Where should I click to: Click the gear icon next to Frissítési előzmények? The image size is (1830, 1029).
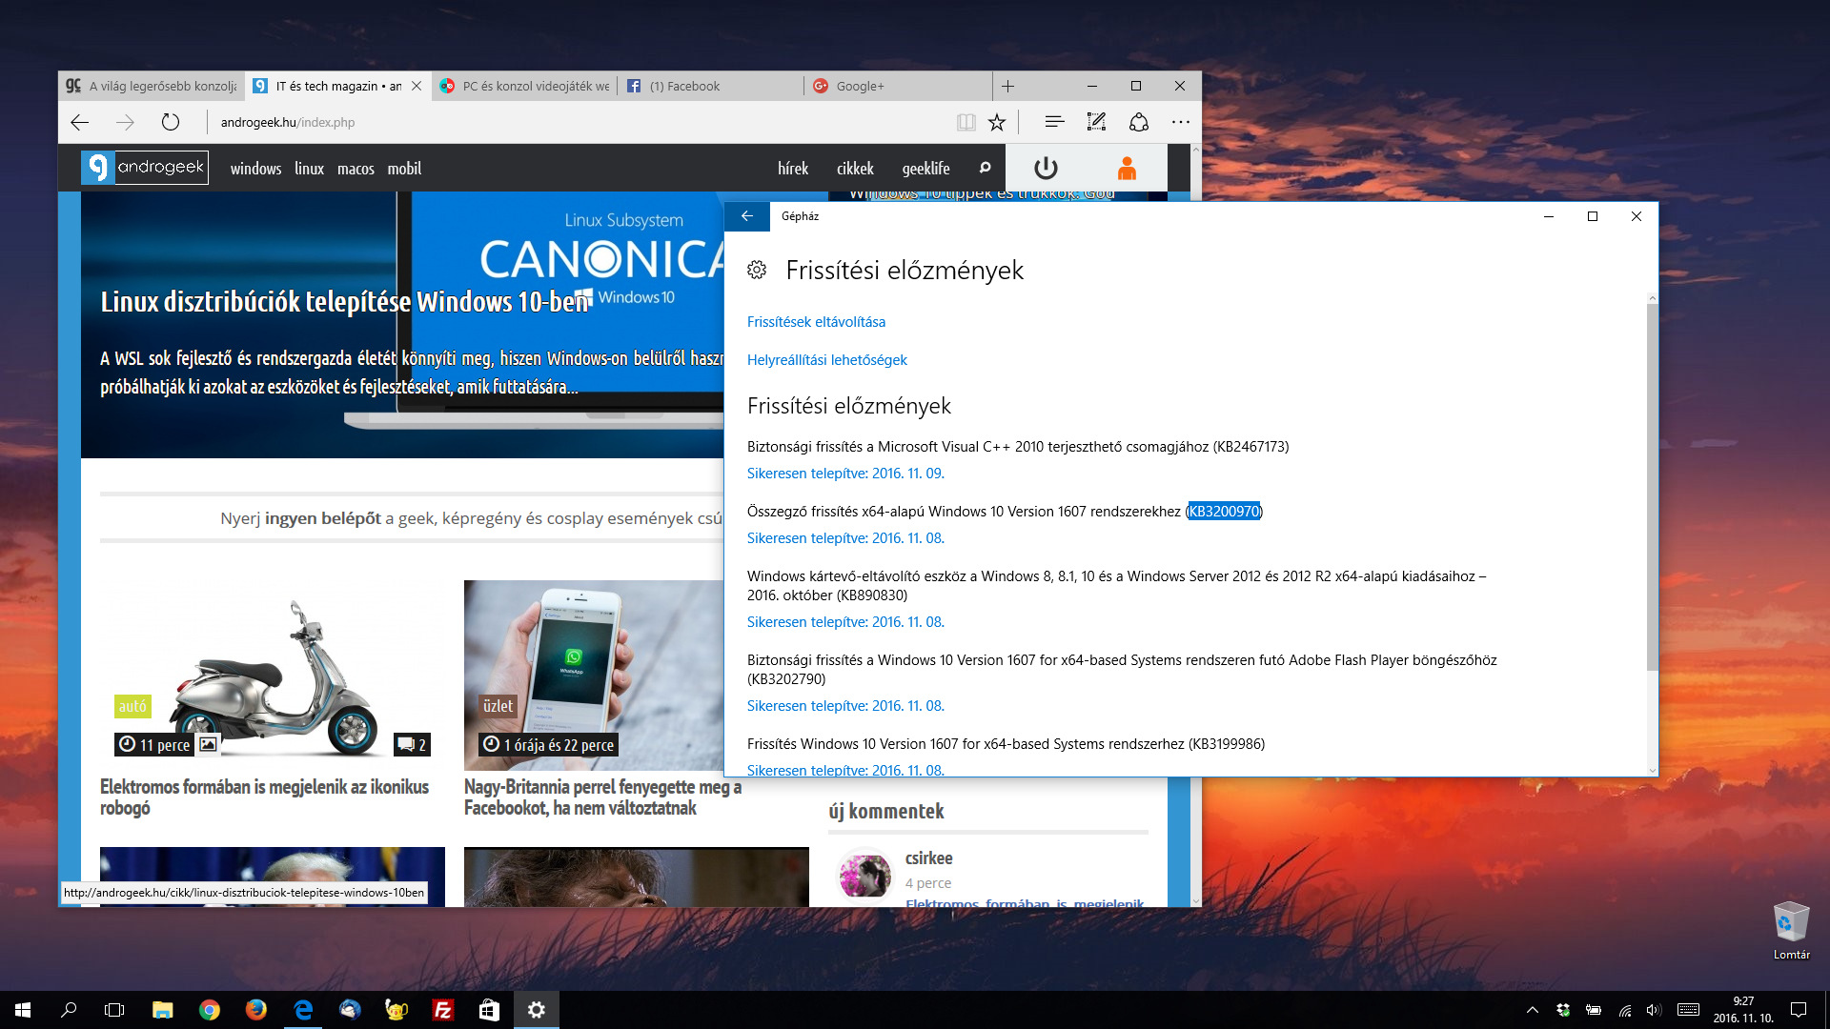pyautogui.click(x=757, y=270)
